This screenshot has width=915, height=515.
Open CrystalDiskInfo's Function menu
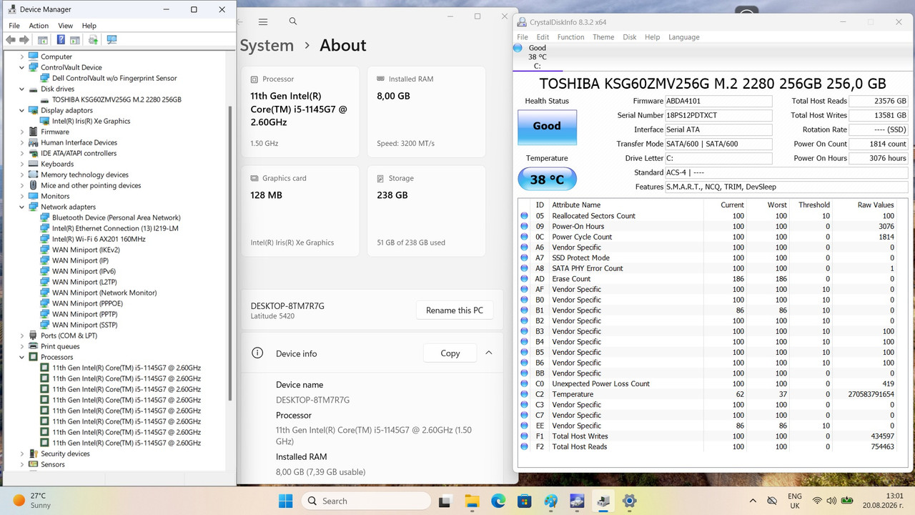click(570, 37)
